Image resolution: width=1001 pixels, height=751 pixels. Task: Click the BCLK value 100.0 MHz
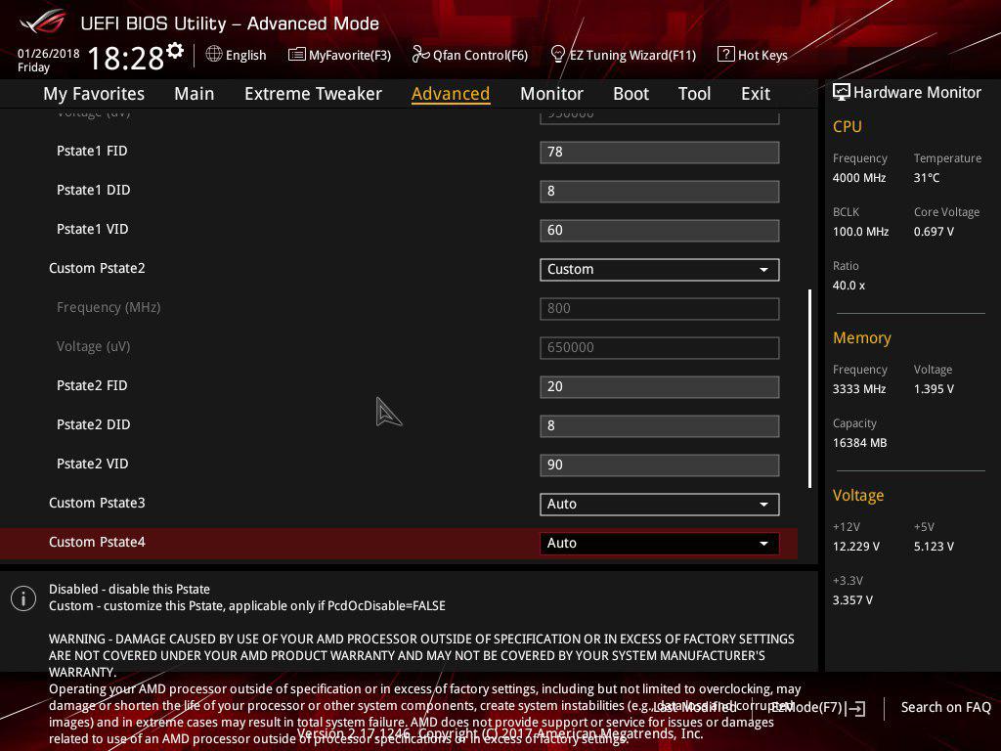click(x=860, y=231)
